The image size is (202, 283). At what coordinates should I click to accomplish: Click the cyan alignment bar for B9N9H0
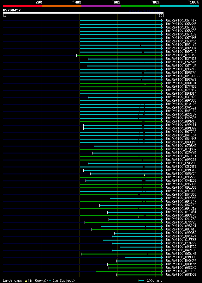[143, 257]
